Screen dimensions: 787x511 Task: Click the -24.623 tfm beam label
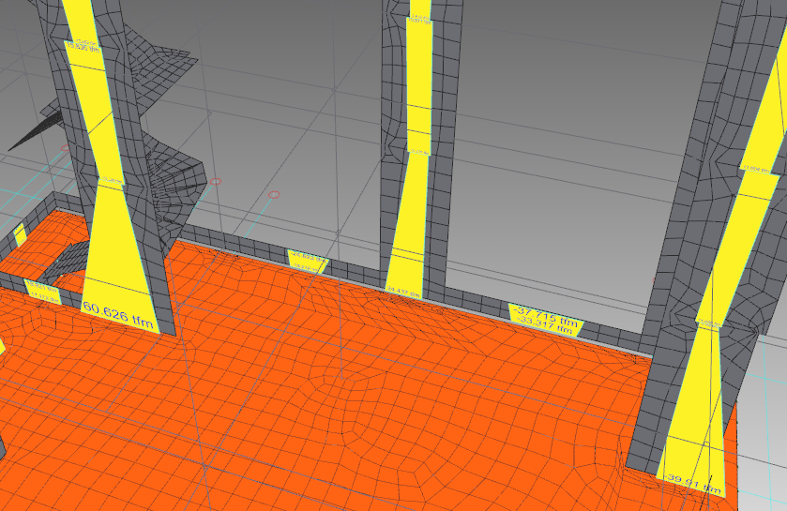pos(309,257)
